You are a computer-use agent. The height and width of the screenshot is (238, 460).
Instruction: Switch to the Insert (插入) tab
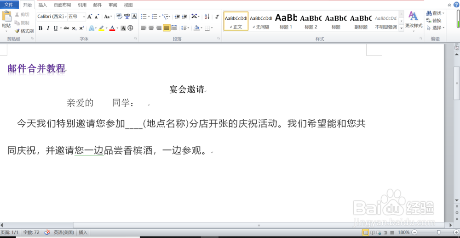tap(42, 5)
